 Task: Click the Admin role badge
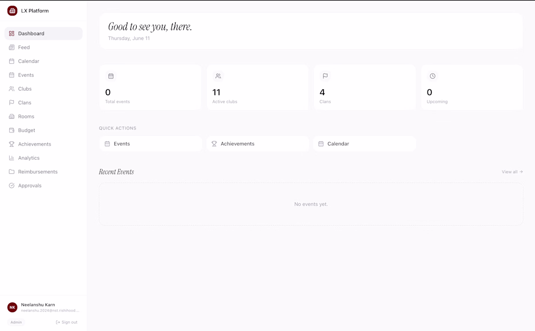click(16, 322)
